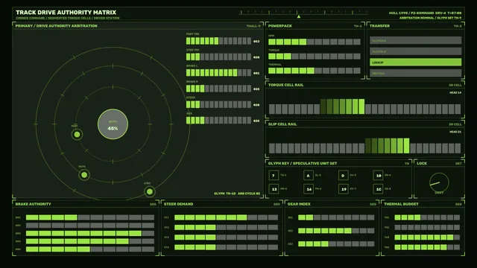Click the TORQUE CELL RAIL panel title
The height and width of the screenshot is (268, 477).
(x=285, y=85)
